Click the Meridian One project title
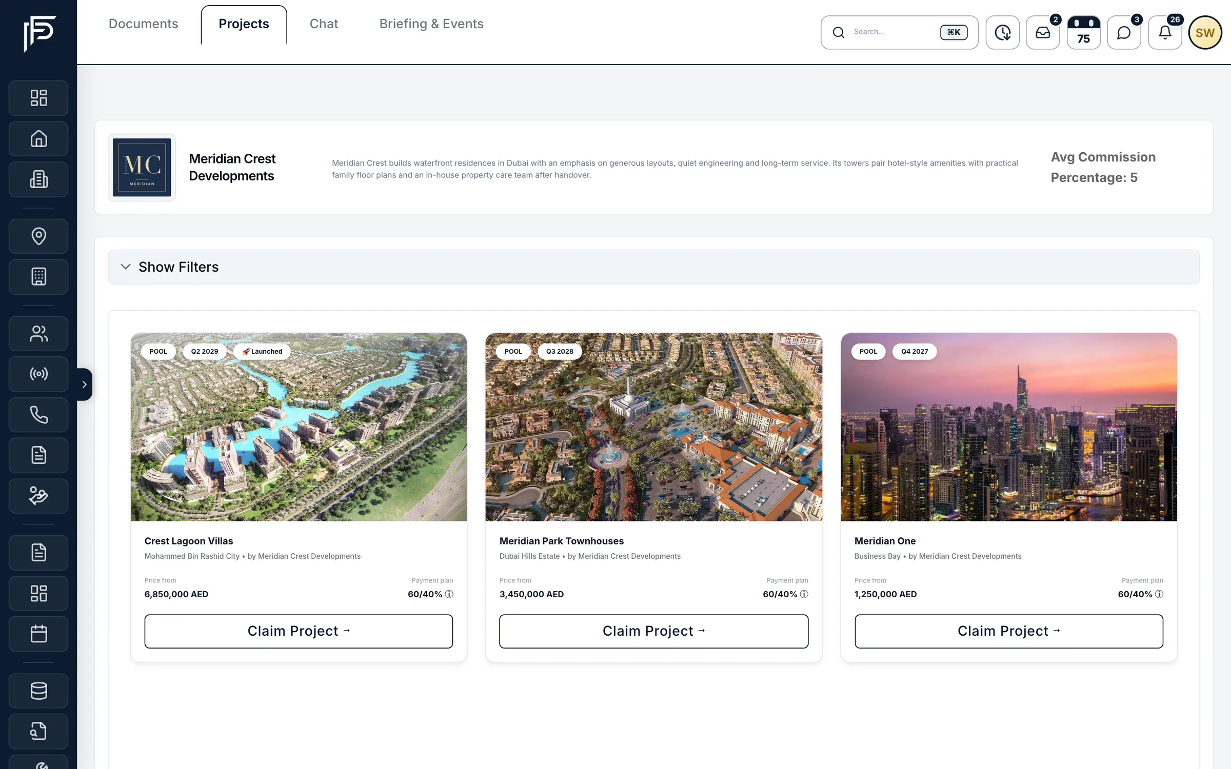The height and width of the screenshot is (769, 1231). 885,541
